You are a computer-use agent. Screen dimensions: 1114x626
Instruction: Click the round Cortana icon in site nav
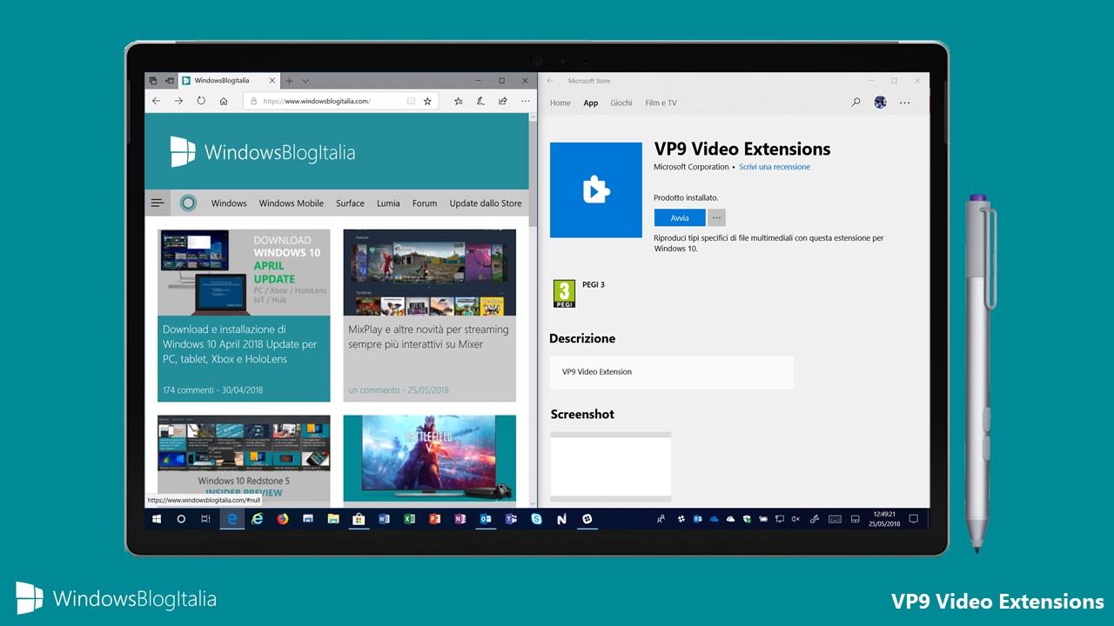pos(188,203)
